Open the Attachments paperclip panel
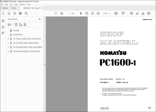The image size is (156, 112). click(3, 33)
